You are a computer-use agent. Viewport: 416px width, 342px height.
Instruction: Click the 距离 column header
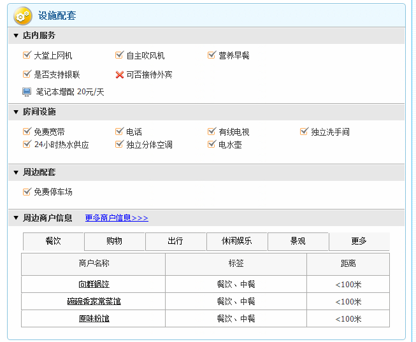pos(348,264)
